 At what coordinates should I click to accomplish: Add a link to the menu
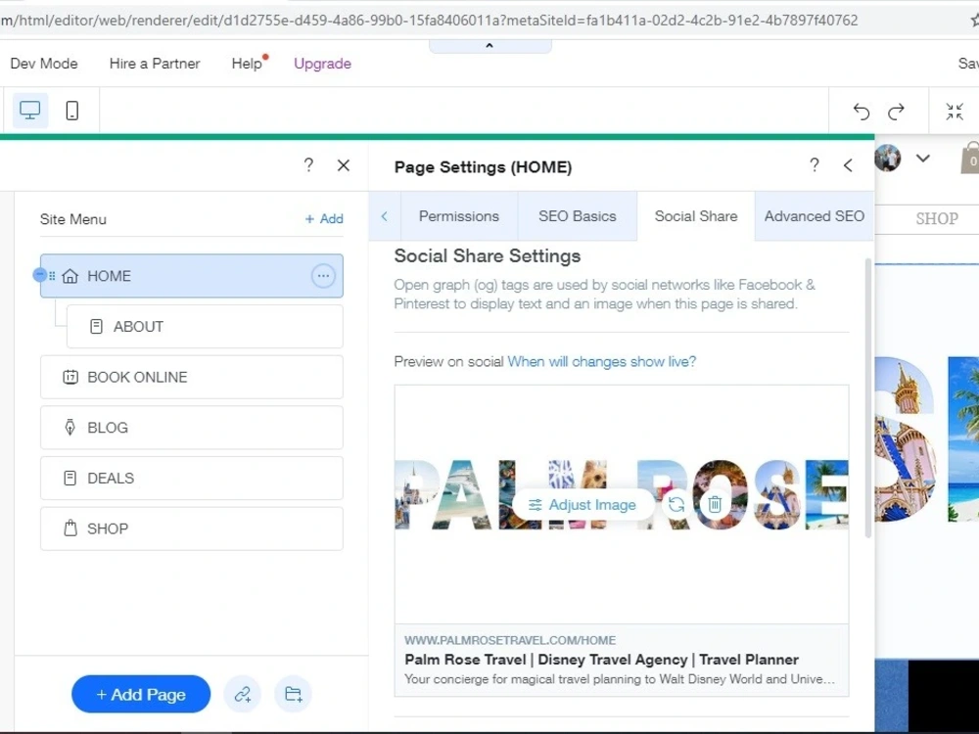[x=242, y=694]
